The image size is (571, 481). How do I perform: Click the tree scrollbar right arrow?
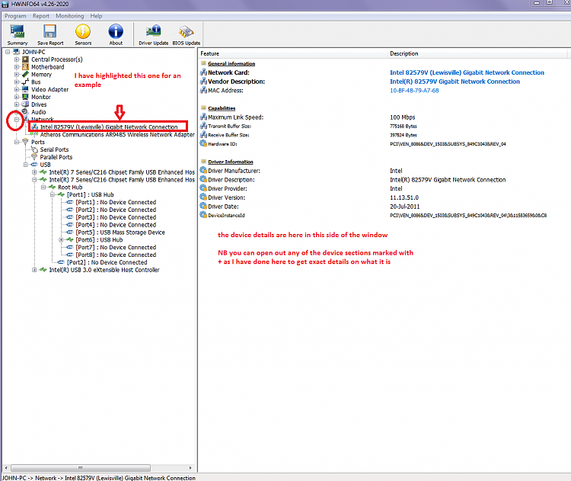[190, 467]
